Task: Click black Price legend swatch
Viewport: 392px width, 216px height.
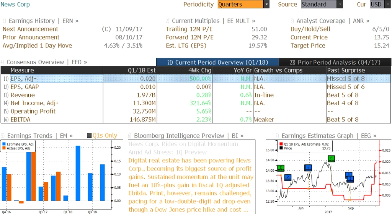Action: tap(281, 148)
